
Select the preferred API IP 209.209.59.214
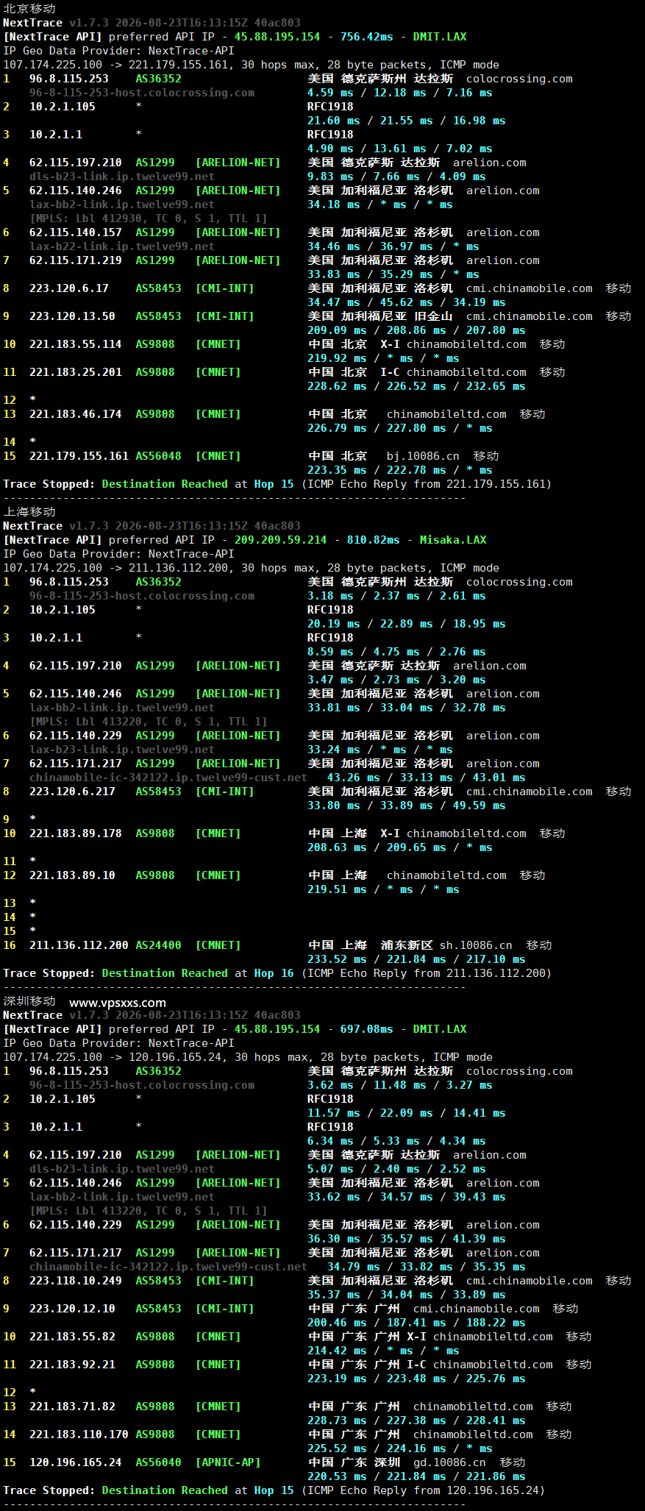coord(280,540)
